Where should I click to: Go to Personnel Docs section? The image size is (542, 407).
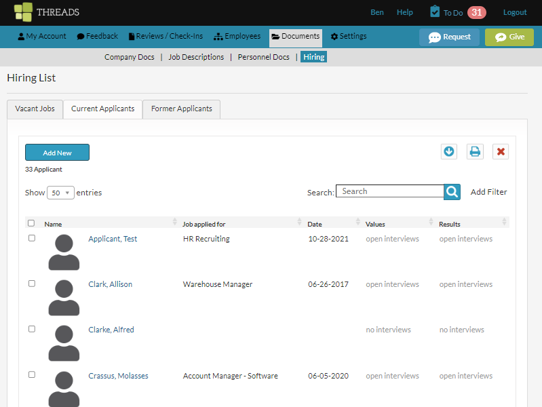(x=263, y=57)
